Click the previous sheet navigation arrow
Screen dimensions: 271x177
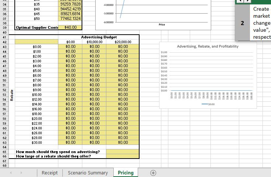pyautogui.click(x=11, y=173)
